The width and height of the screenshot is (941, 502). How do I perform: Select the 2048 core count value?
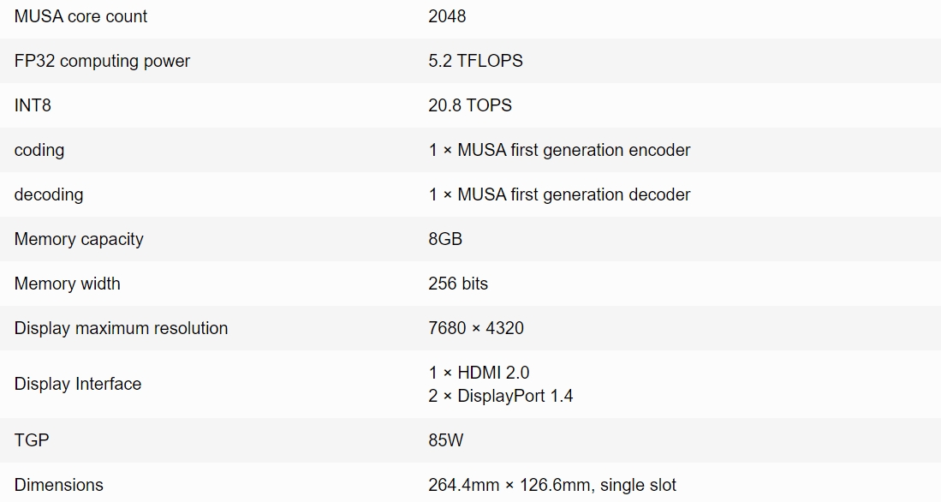pos(447,16)
